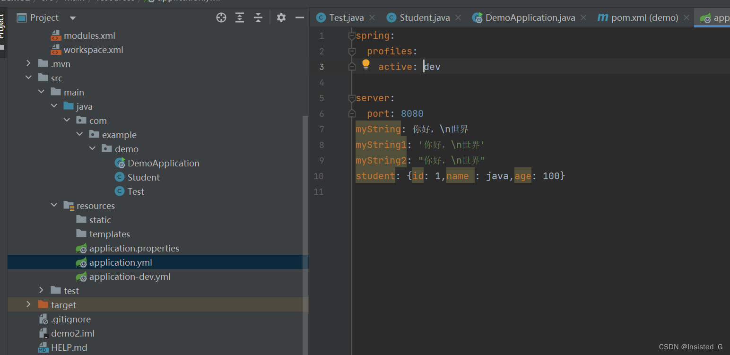
Task: Collapse the java folder
Action: point(54,106)
